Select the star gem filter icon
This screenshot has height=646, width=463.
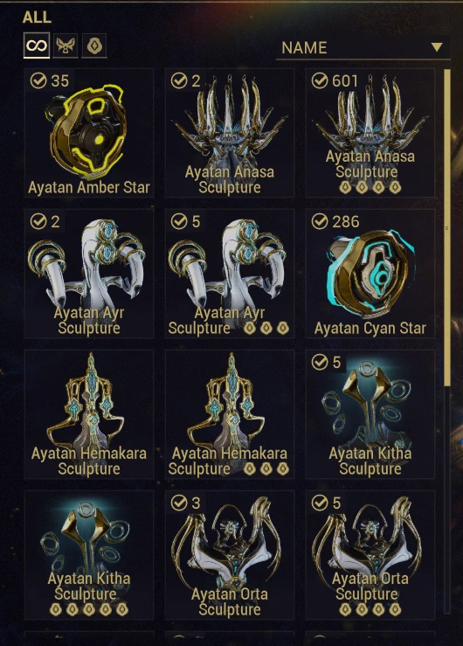pos(94,45)
